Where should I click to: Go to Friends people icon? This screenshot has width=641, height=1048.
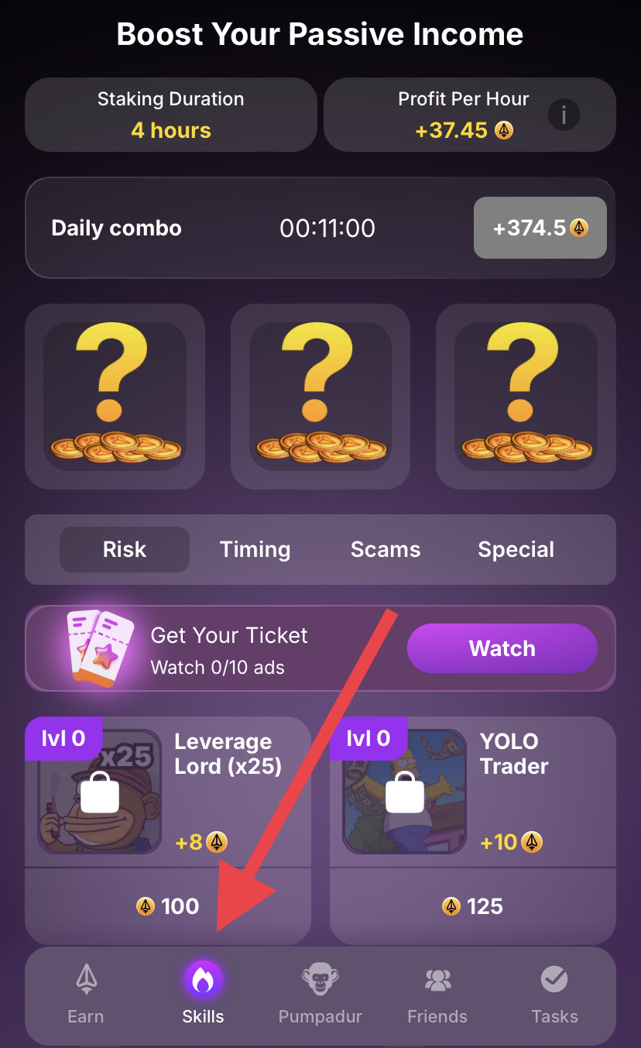pyautogui.click(x=438, y=981)
